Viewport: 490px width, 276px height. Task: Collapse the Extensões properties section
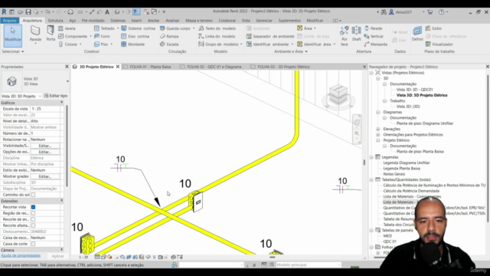pos(61,201)
